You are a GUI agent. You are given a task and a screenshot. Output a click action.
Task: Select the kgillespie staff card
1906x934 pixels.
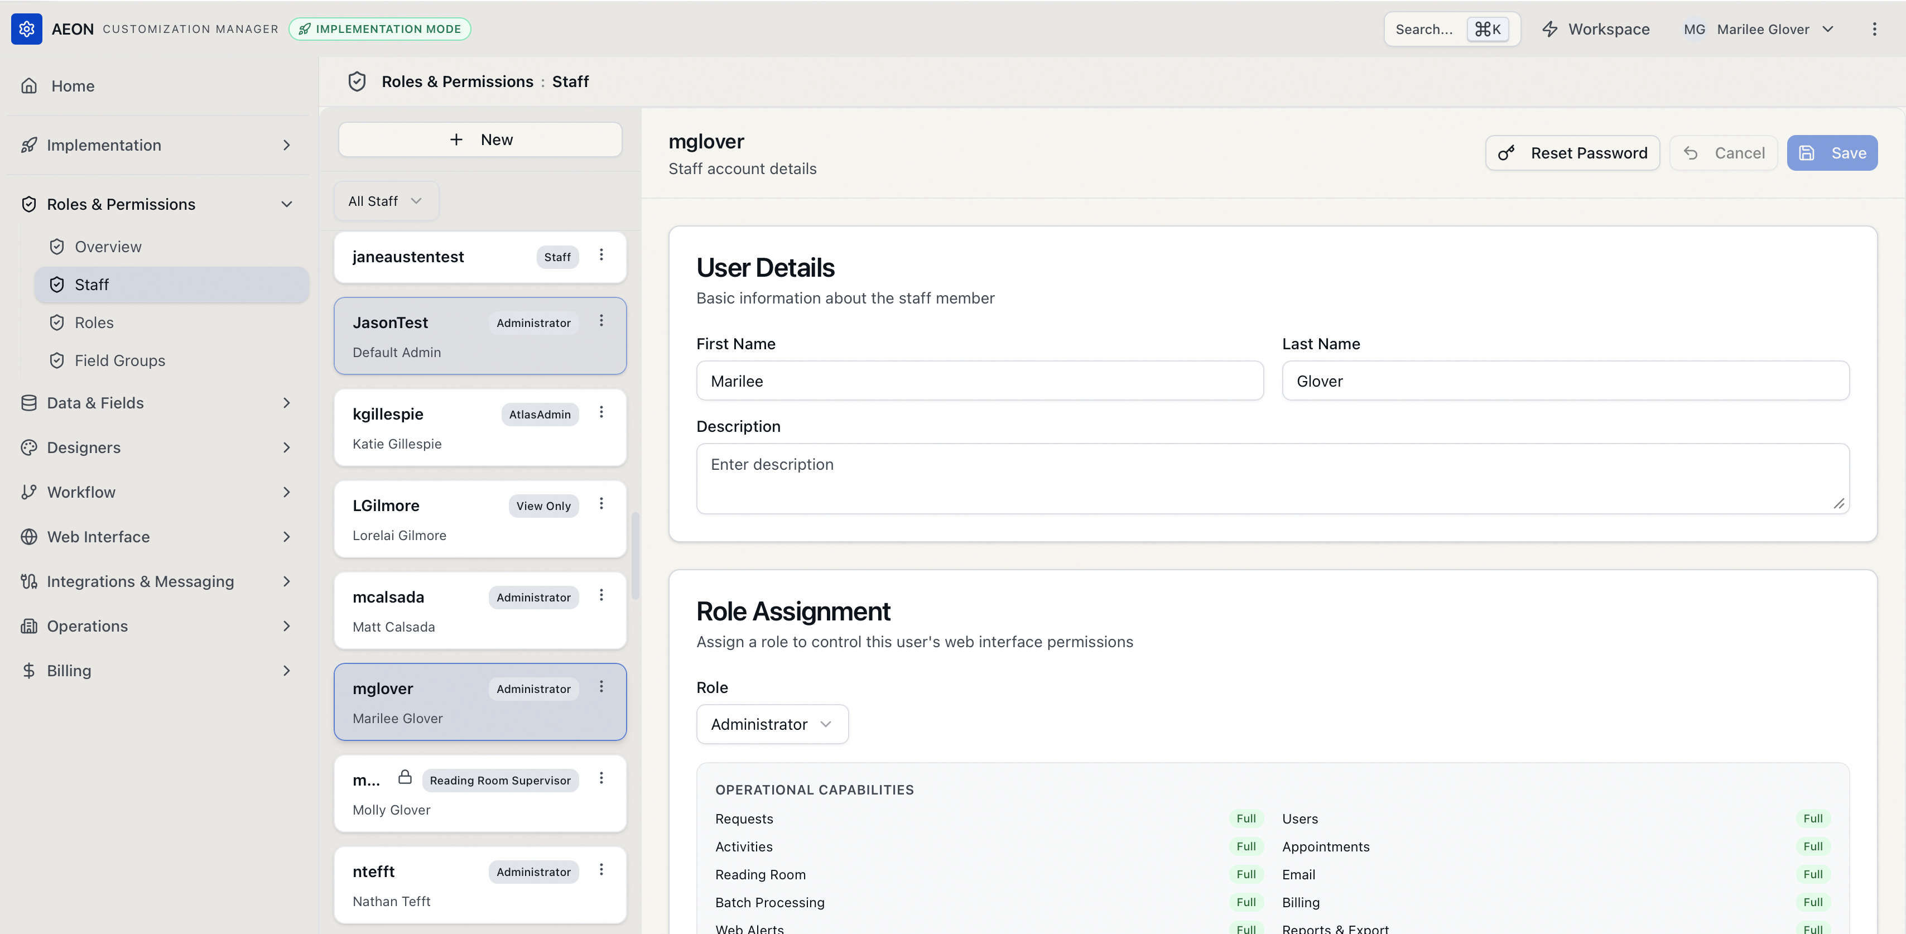point(479,428)
